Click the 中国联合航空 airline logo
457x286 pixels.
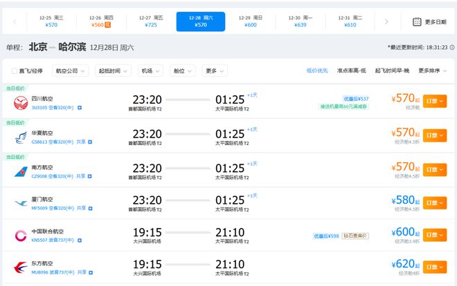[21, 236]
